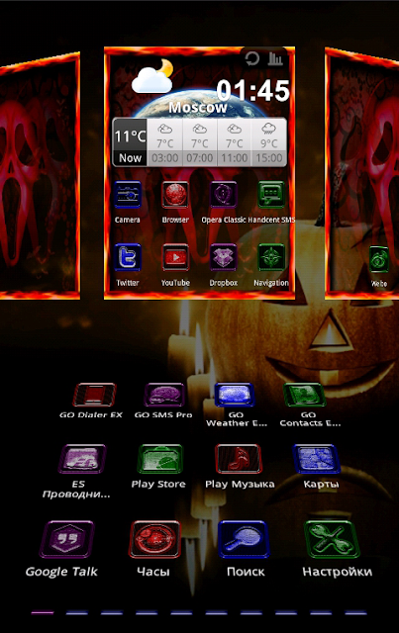399x633 pixels.
Task: Open the Camera app icon
Action: (128, 195)
